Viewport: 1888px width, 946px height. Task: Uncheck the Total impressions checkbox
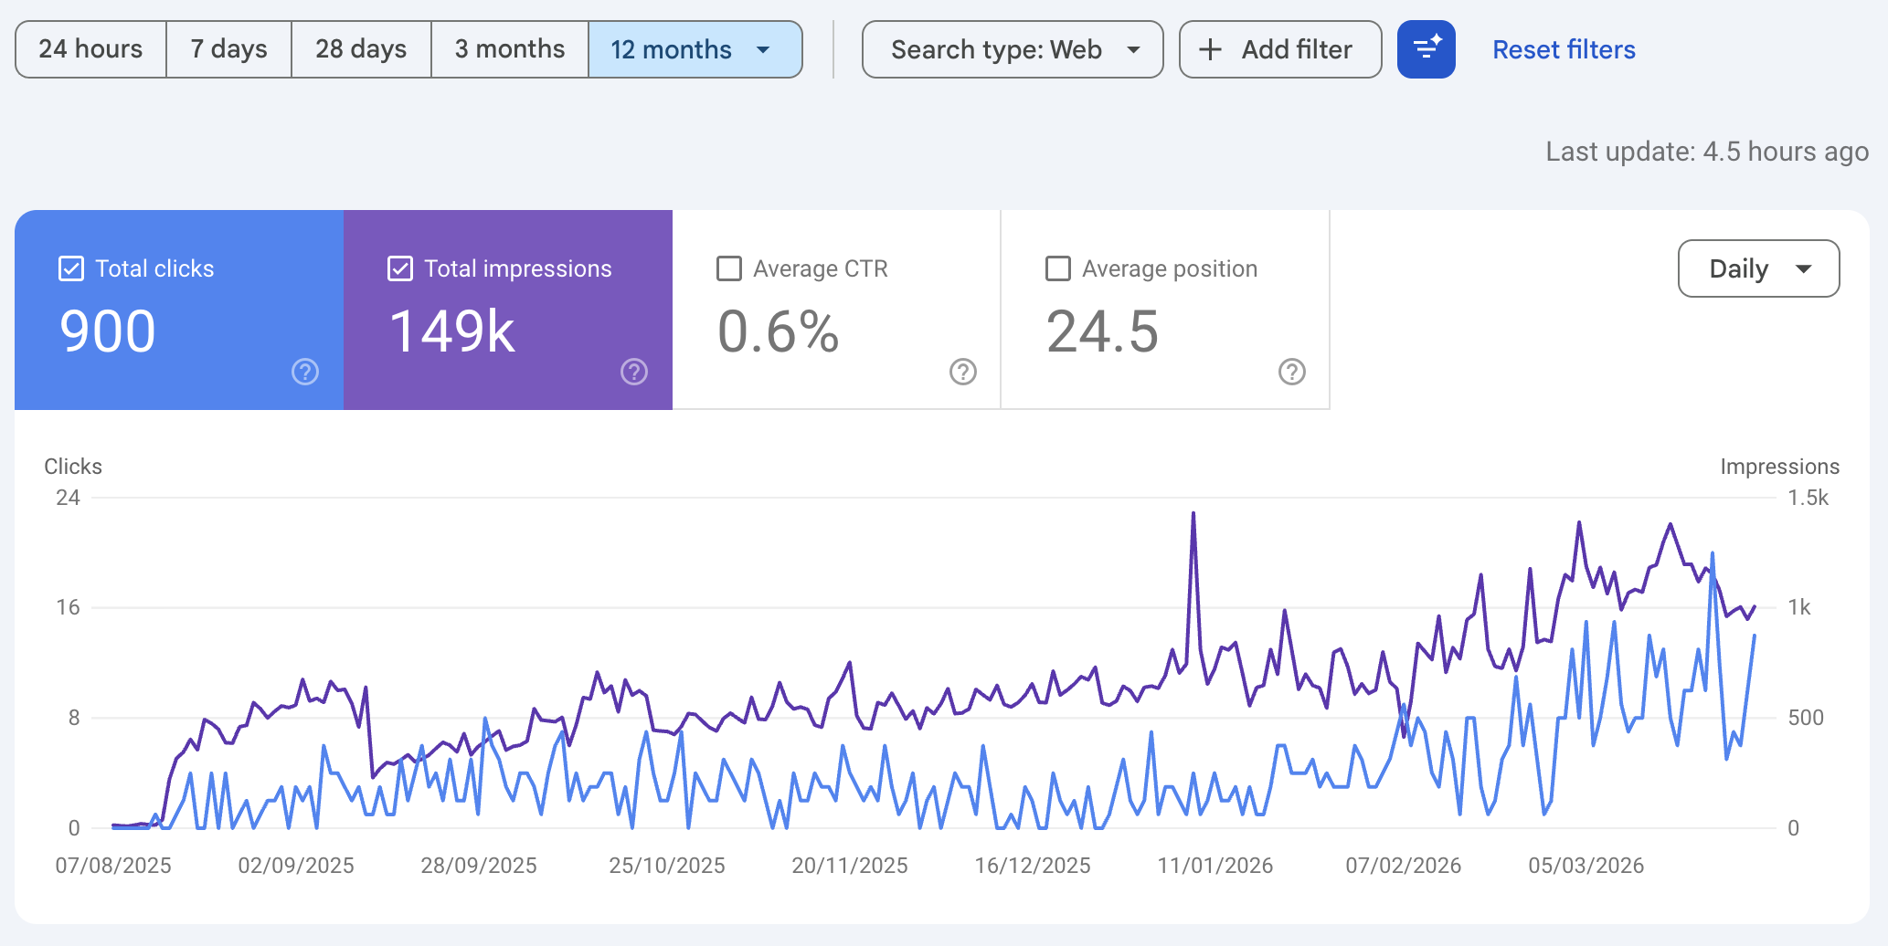[x=399, y=268]
